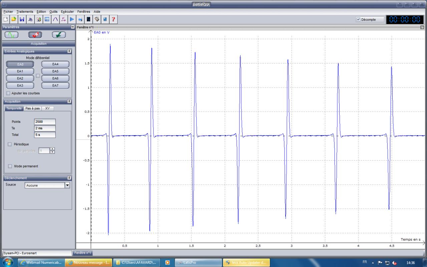The image size is (427, 267).
Task: Switch to the Temporelle tab
Action: tap(14, 108)
